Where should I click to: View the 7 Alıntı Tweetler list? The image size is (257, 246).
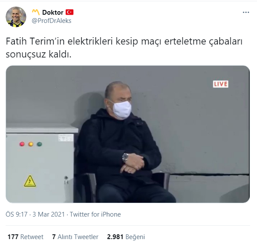point(75,237)
